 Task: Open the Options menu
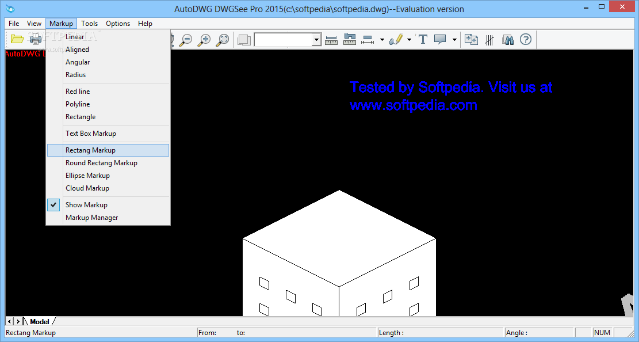(118, 23)
